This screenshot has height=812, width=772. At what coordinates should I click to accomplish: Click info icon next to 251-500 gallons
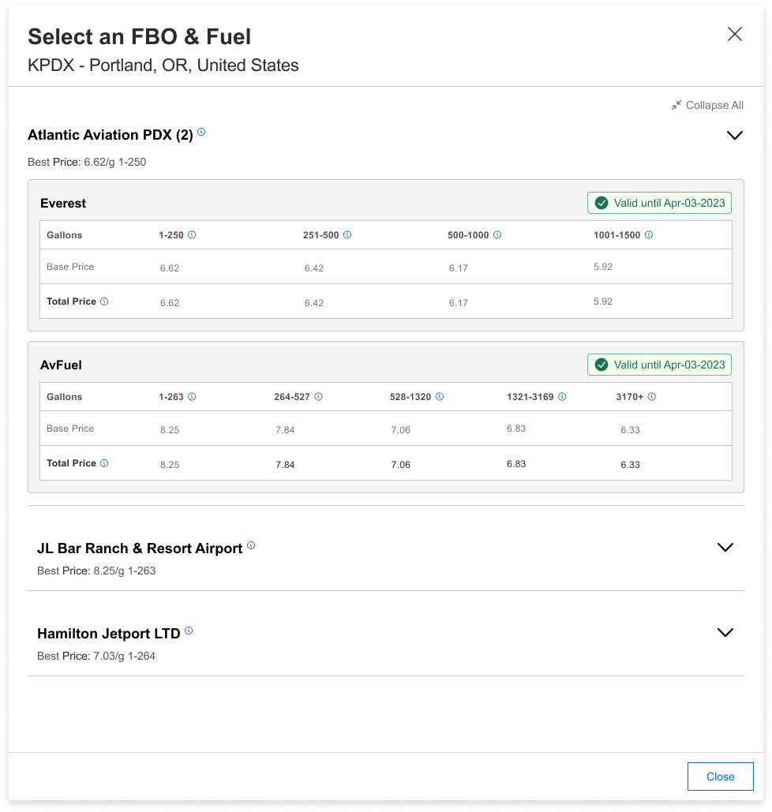[x=347, y=235]
